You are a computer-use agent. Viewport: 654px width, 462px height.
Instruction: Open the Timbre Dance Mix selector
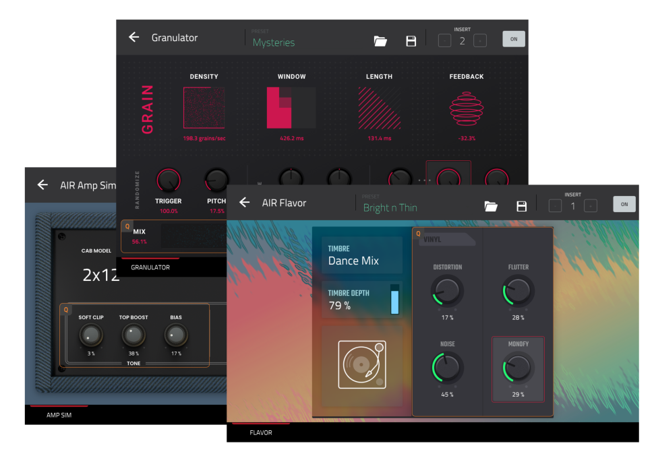pos(361,255)
